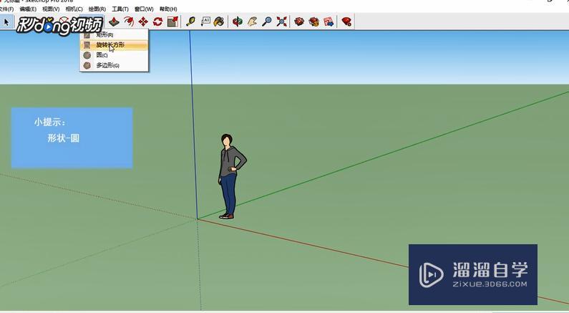Viewport: 569px width, 313px height.
Task: Open the 3D Warehouse
Action: point(299,21)
